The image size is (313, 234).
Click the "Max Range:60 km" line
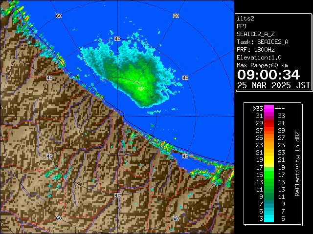262,65
